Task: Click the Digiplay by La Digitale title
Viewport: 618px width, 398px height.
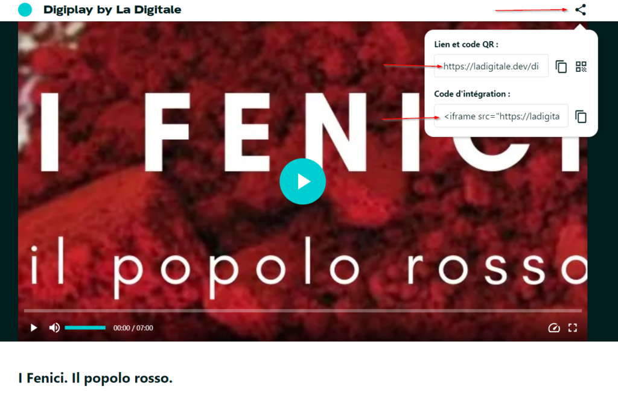Action: point(112,10)
